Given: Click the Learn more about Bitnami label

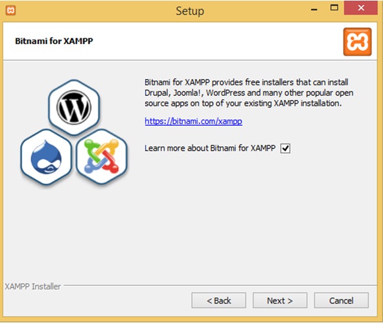Looking at the screenshot, I should click(210, 148).
